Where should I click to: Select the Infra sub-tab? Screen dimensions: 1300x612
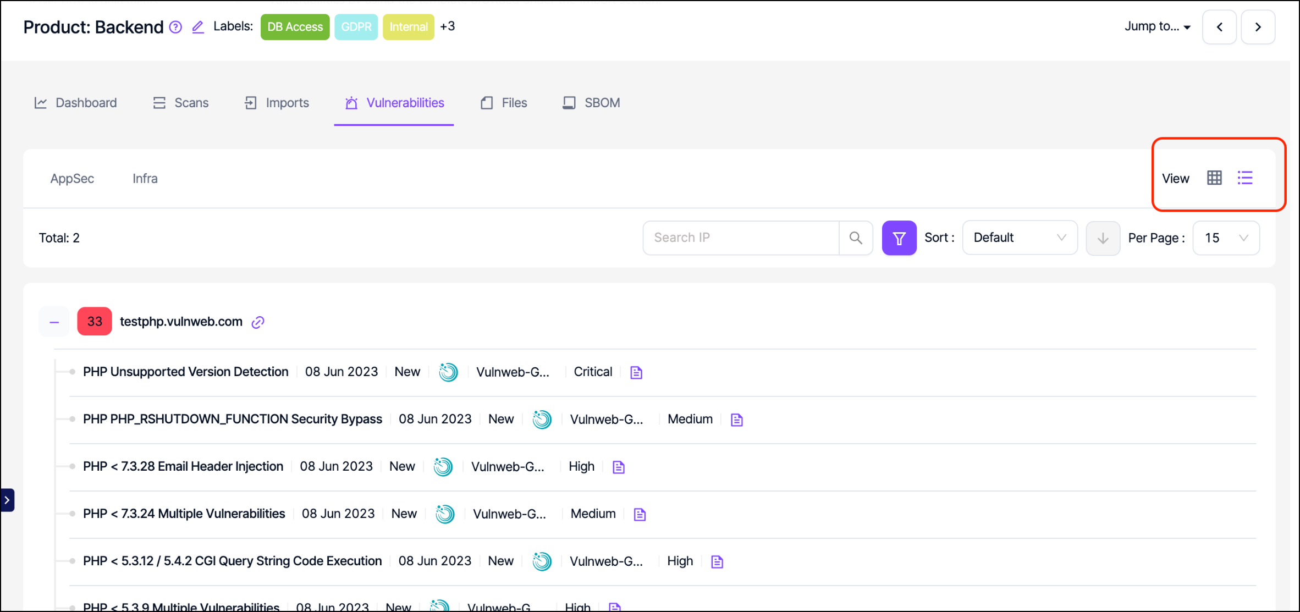[x=145, y=179]
